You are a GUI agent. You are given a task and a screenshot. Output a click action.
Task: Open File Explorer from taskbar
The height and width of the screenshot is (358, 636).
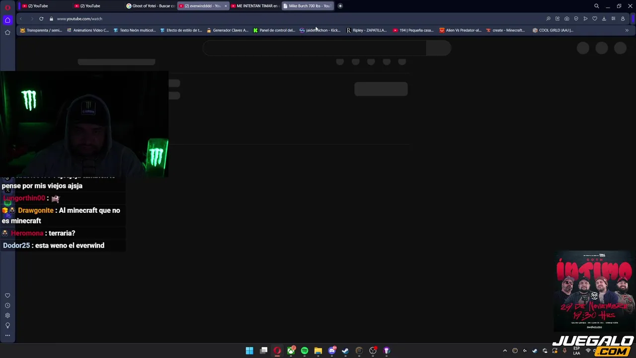(x=318, y=351)
